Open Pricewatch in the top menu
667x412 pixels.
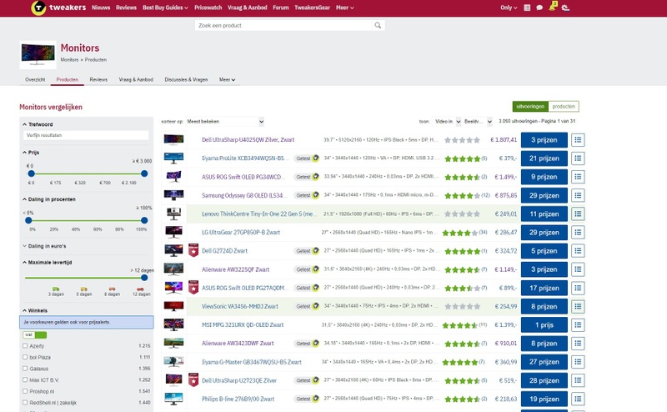point(208,8)
